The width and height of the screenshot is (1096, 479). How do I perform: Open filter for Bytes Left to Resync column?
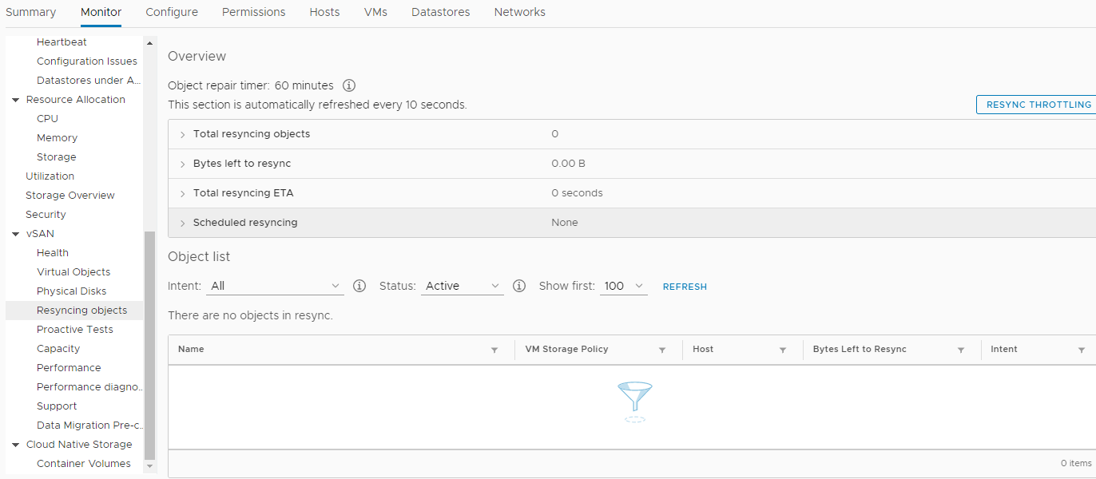click(961, 350)
